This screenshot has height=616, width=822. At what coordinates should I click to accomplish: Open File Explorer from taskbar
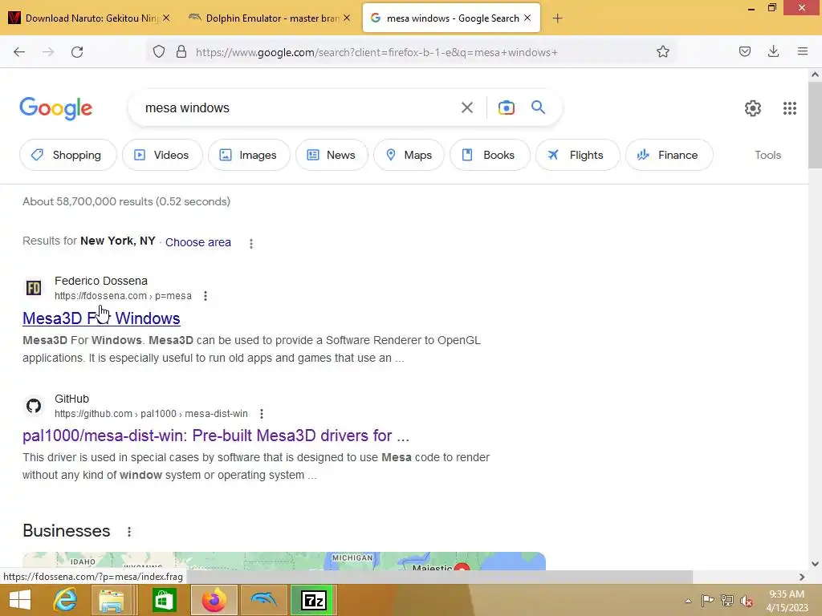(112, 600)
